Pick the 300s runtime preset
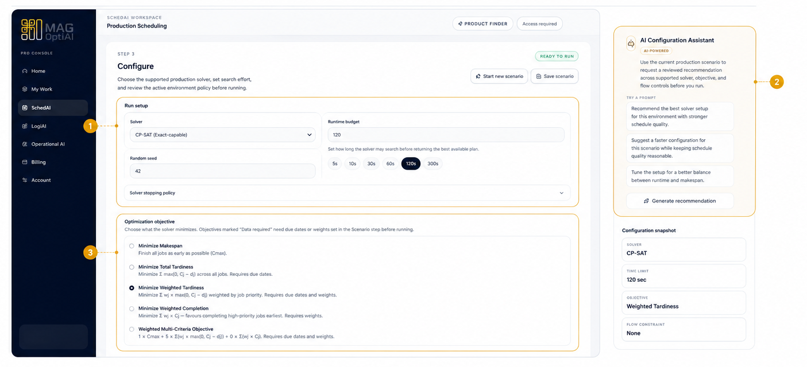Screen dimensions: 807x367 (x=433, y=163)
